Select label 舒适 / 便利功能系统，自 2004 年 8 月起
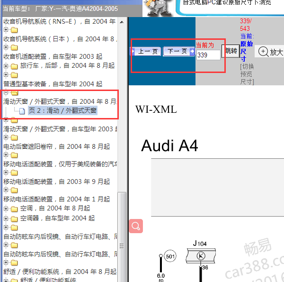 click(x=60, y=272)
